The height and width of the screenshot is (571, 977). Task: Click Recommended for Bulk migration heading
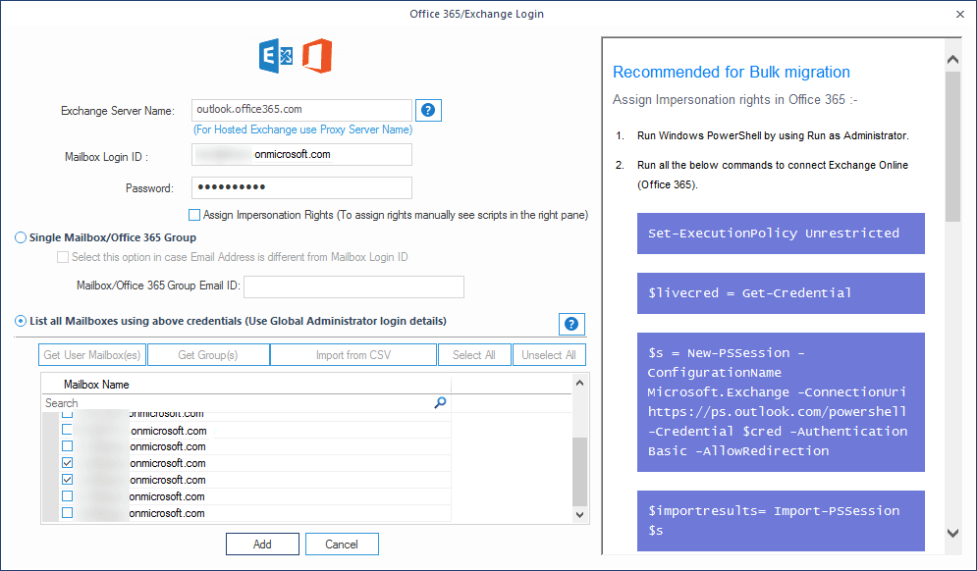[732, 73]
